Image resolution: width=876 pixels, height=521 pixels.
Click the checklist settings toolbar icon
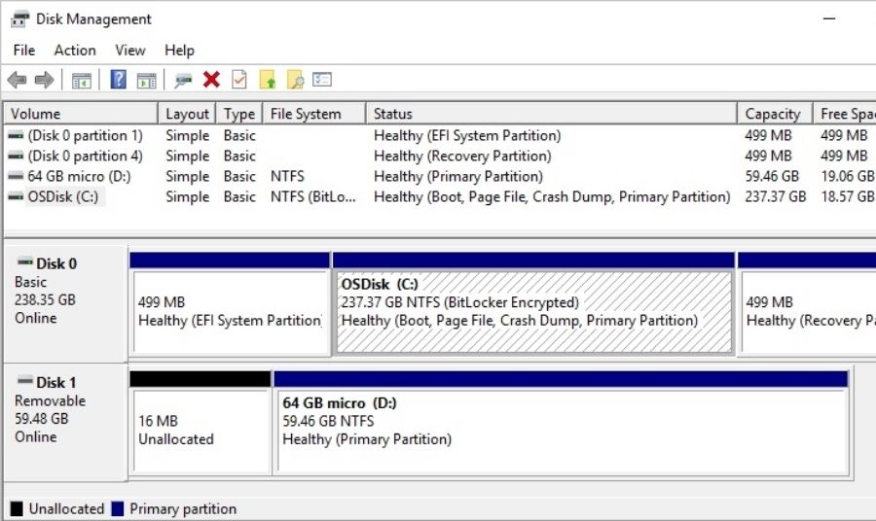(x=322, y=79)
